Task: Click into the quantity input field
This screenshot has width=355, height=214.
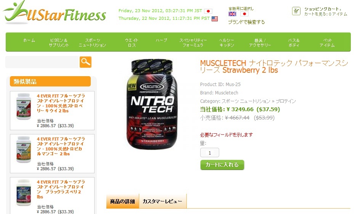Action: pyautogui.click(x=210, y=153)
